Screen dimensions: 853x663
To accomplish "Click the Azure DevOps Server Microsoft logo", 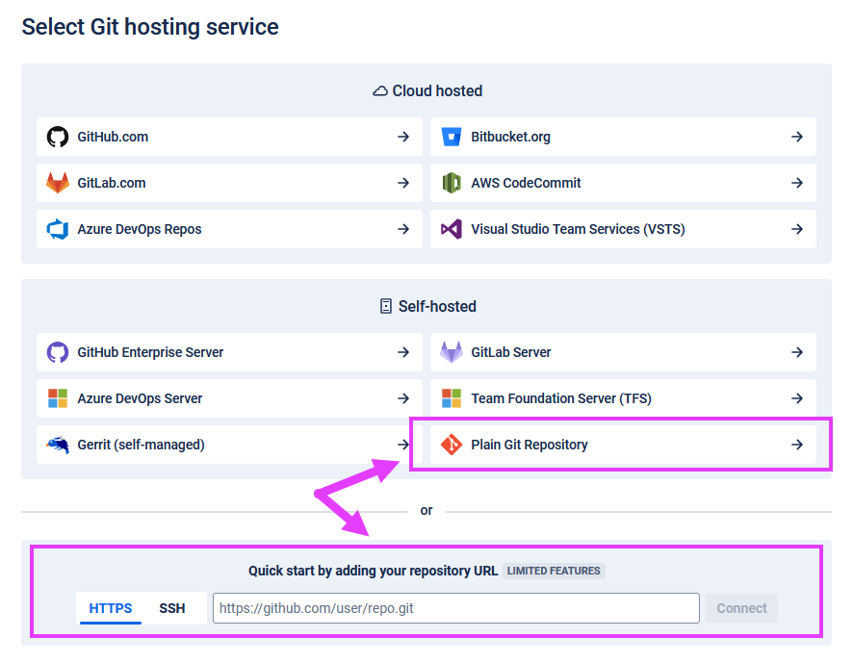I will [x=58, y=398].
